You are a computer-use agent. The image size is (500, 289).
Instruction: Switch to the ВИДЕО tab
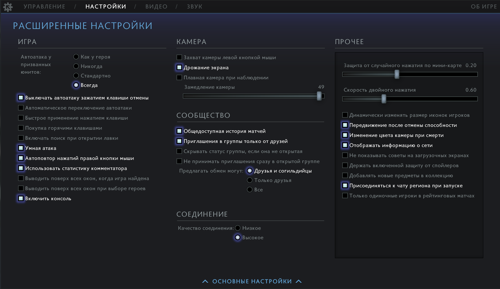click(x=156, y=7)
